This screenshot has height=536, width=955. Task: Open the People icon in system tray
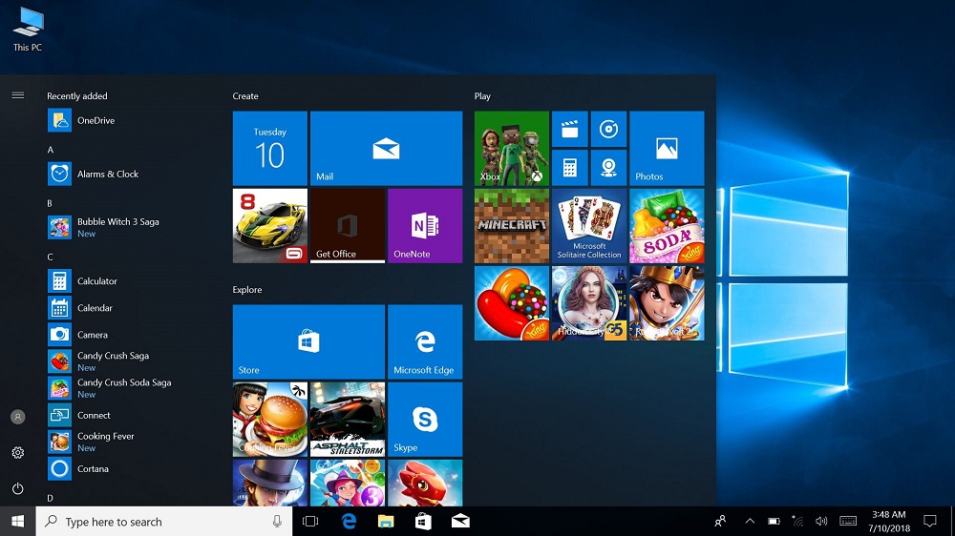pos(720,522)
